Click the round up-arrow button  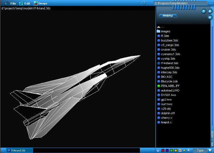tap(204, 11)
